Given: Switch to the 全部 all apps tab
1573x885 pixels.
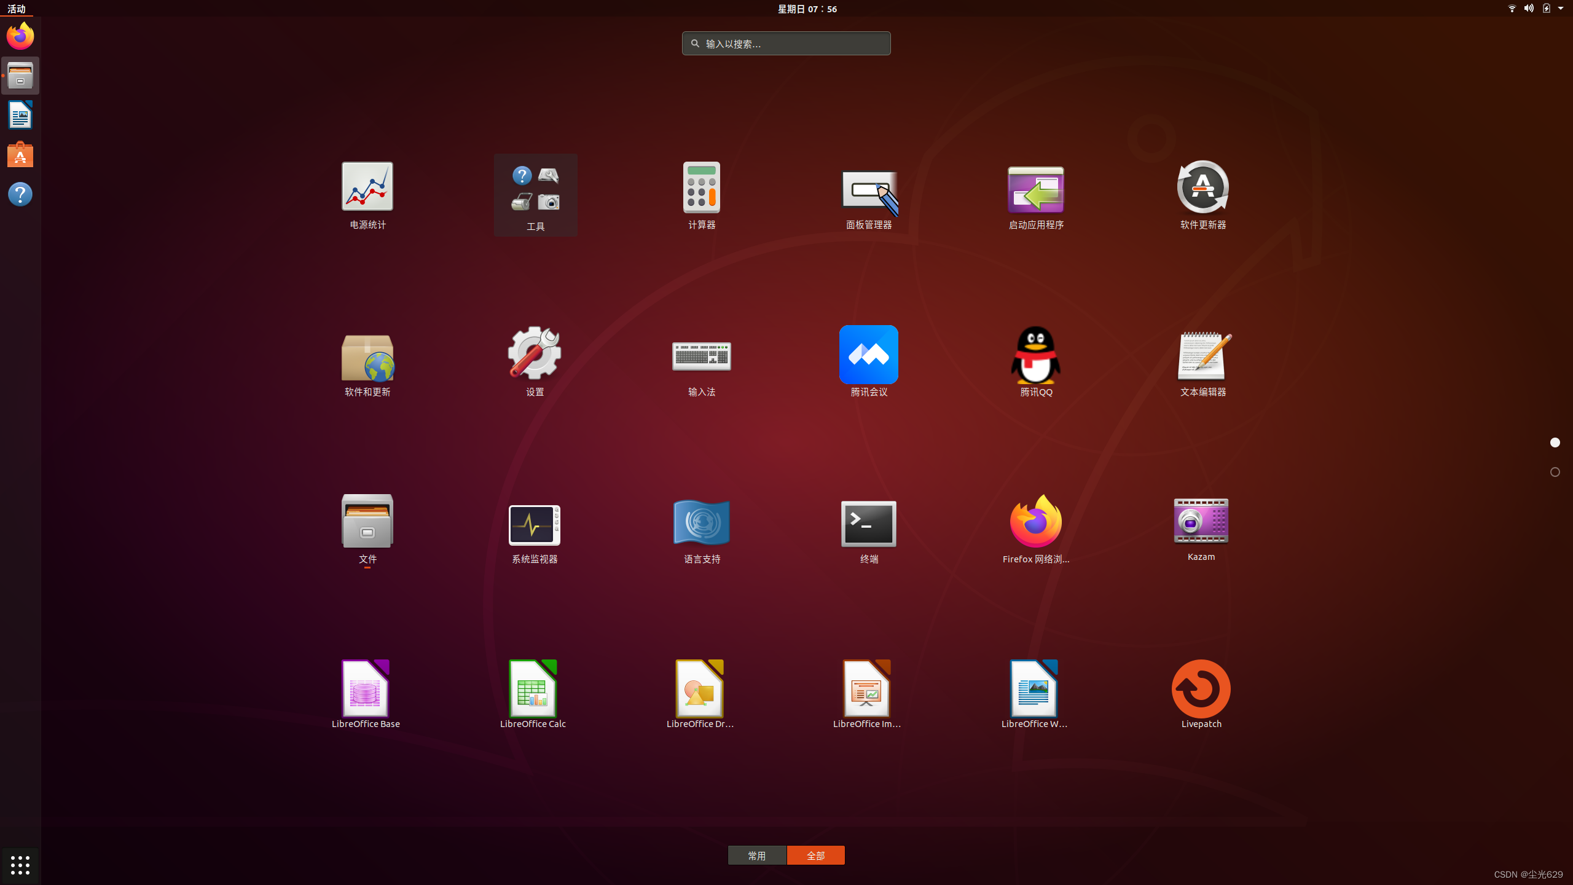Looking at the screenshot, I should coord(816,855).
